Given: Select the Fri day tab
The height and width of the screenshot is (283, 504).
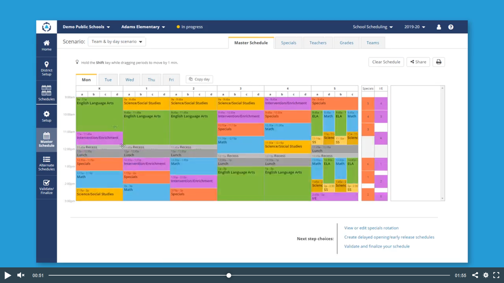Looking at the screenshot, I should (x=171, y=80).
